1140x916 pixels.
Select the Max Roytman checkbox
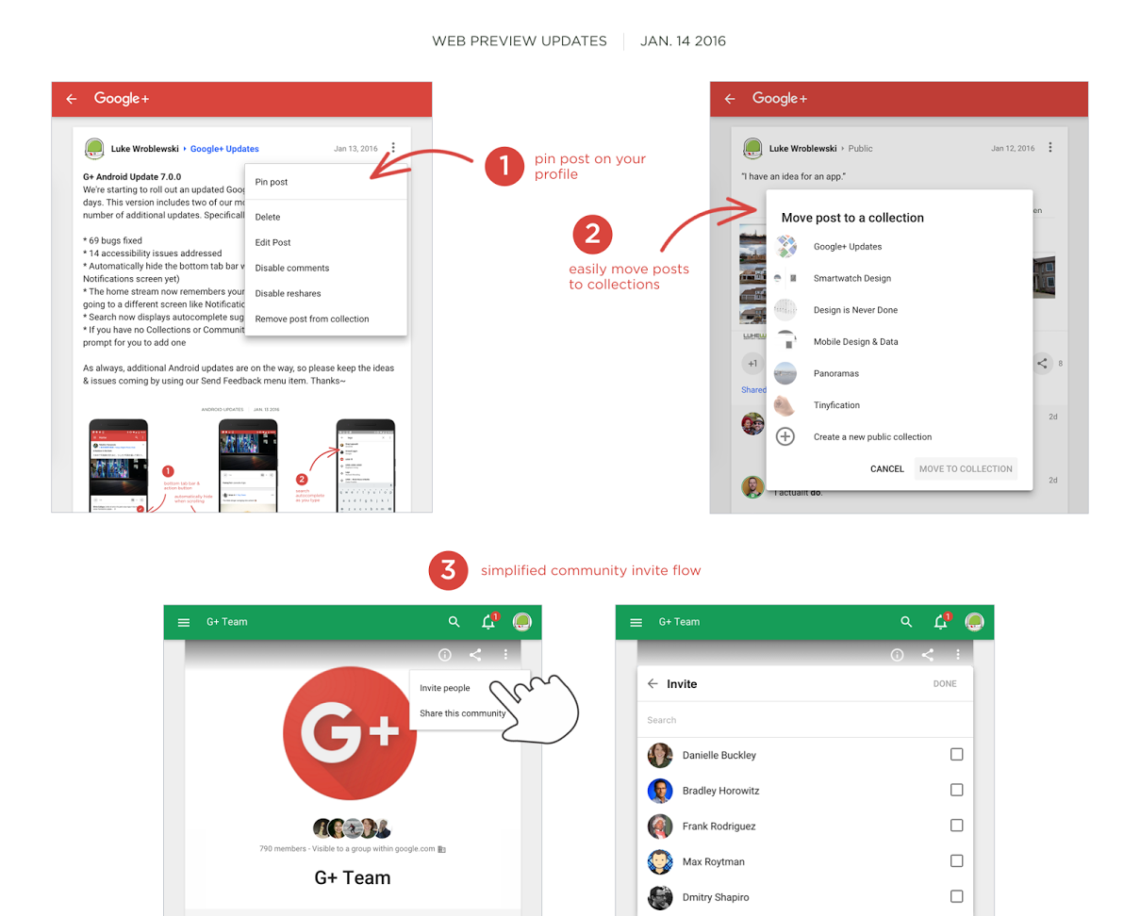point(956,861)
